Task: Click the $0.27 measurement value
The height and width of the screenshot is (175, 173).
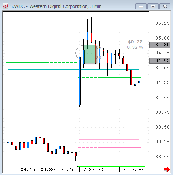Action: [135, 42]
